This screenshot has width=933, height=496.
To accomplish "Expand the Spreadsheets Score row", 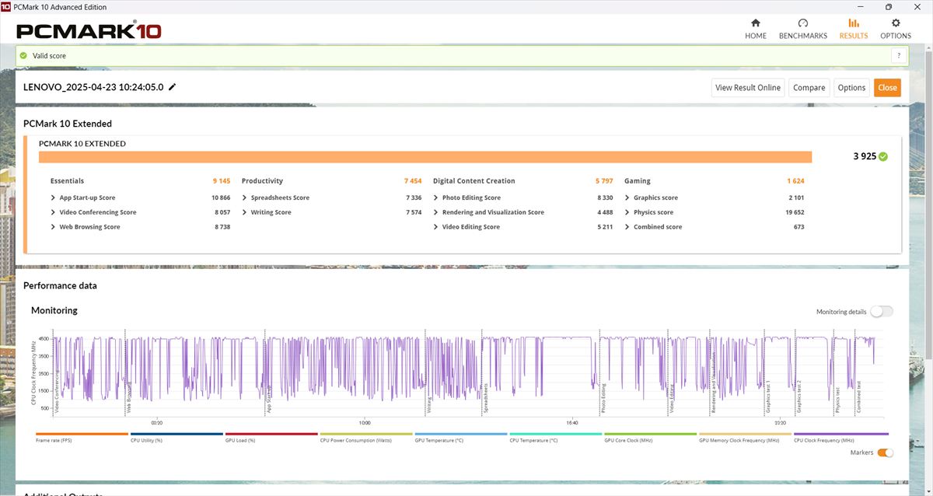I will [x=275, y=198].
